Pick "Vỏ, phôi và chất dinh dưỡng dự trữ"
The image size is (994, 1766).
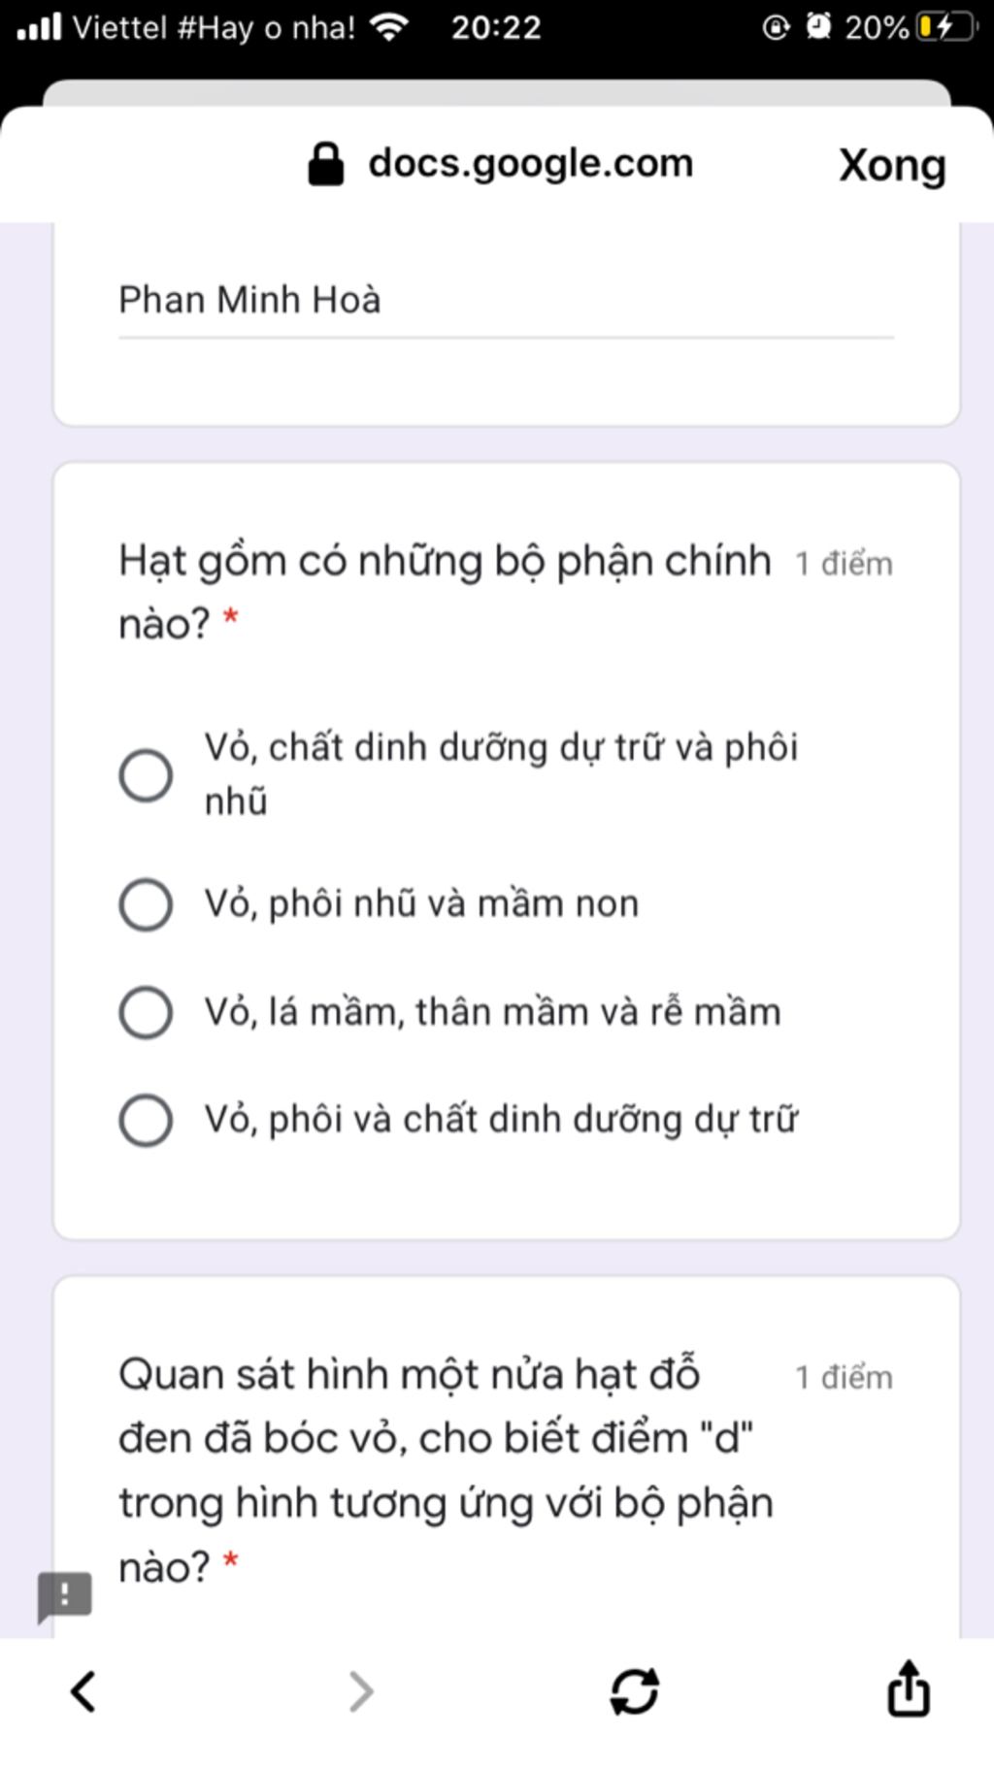point(146,1120)
